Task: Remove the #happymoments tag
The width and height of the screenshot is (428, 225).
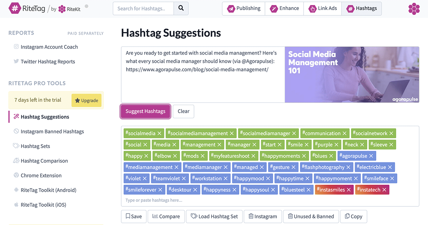Action: click(304, 156)
